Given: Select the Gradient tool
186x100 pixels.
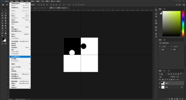Looking at the screenshot, I should [2, 26].
